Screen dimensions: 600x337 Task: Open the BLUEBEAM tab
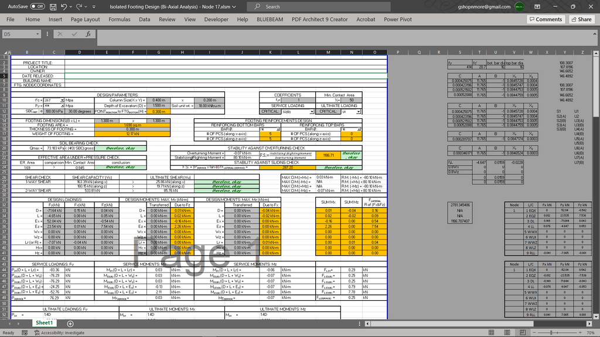coord(270,19)
